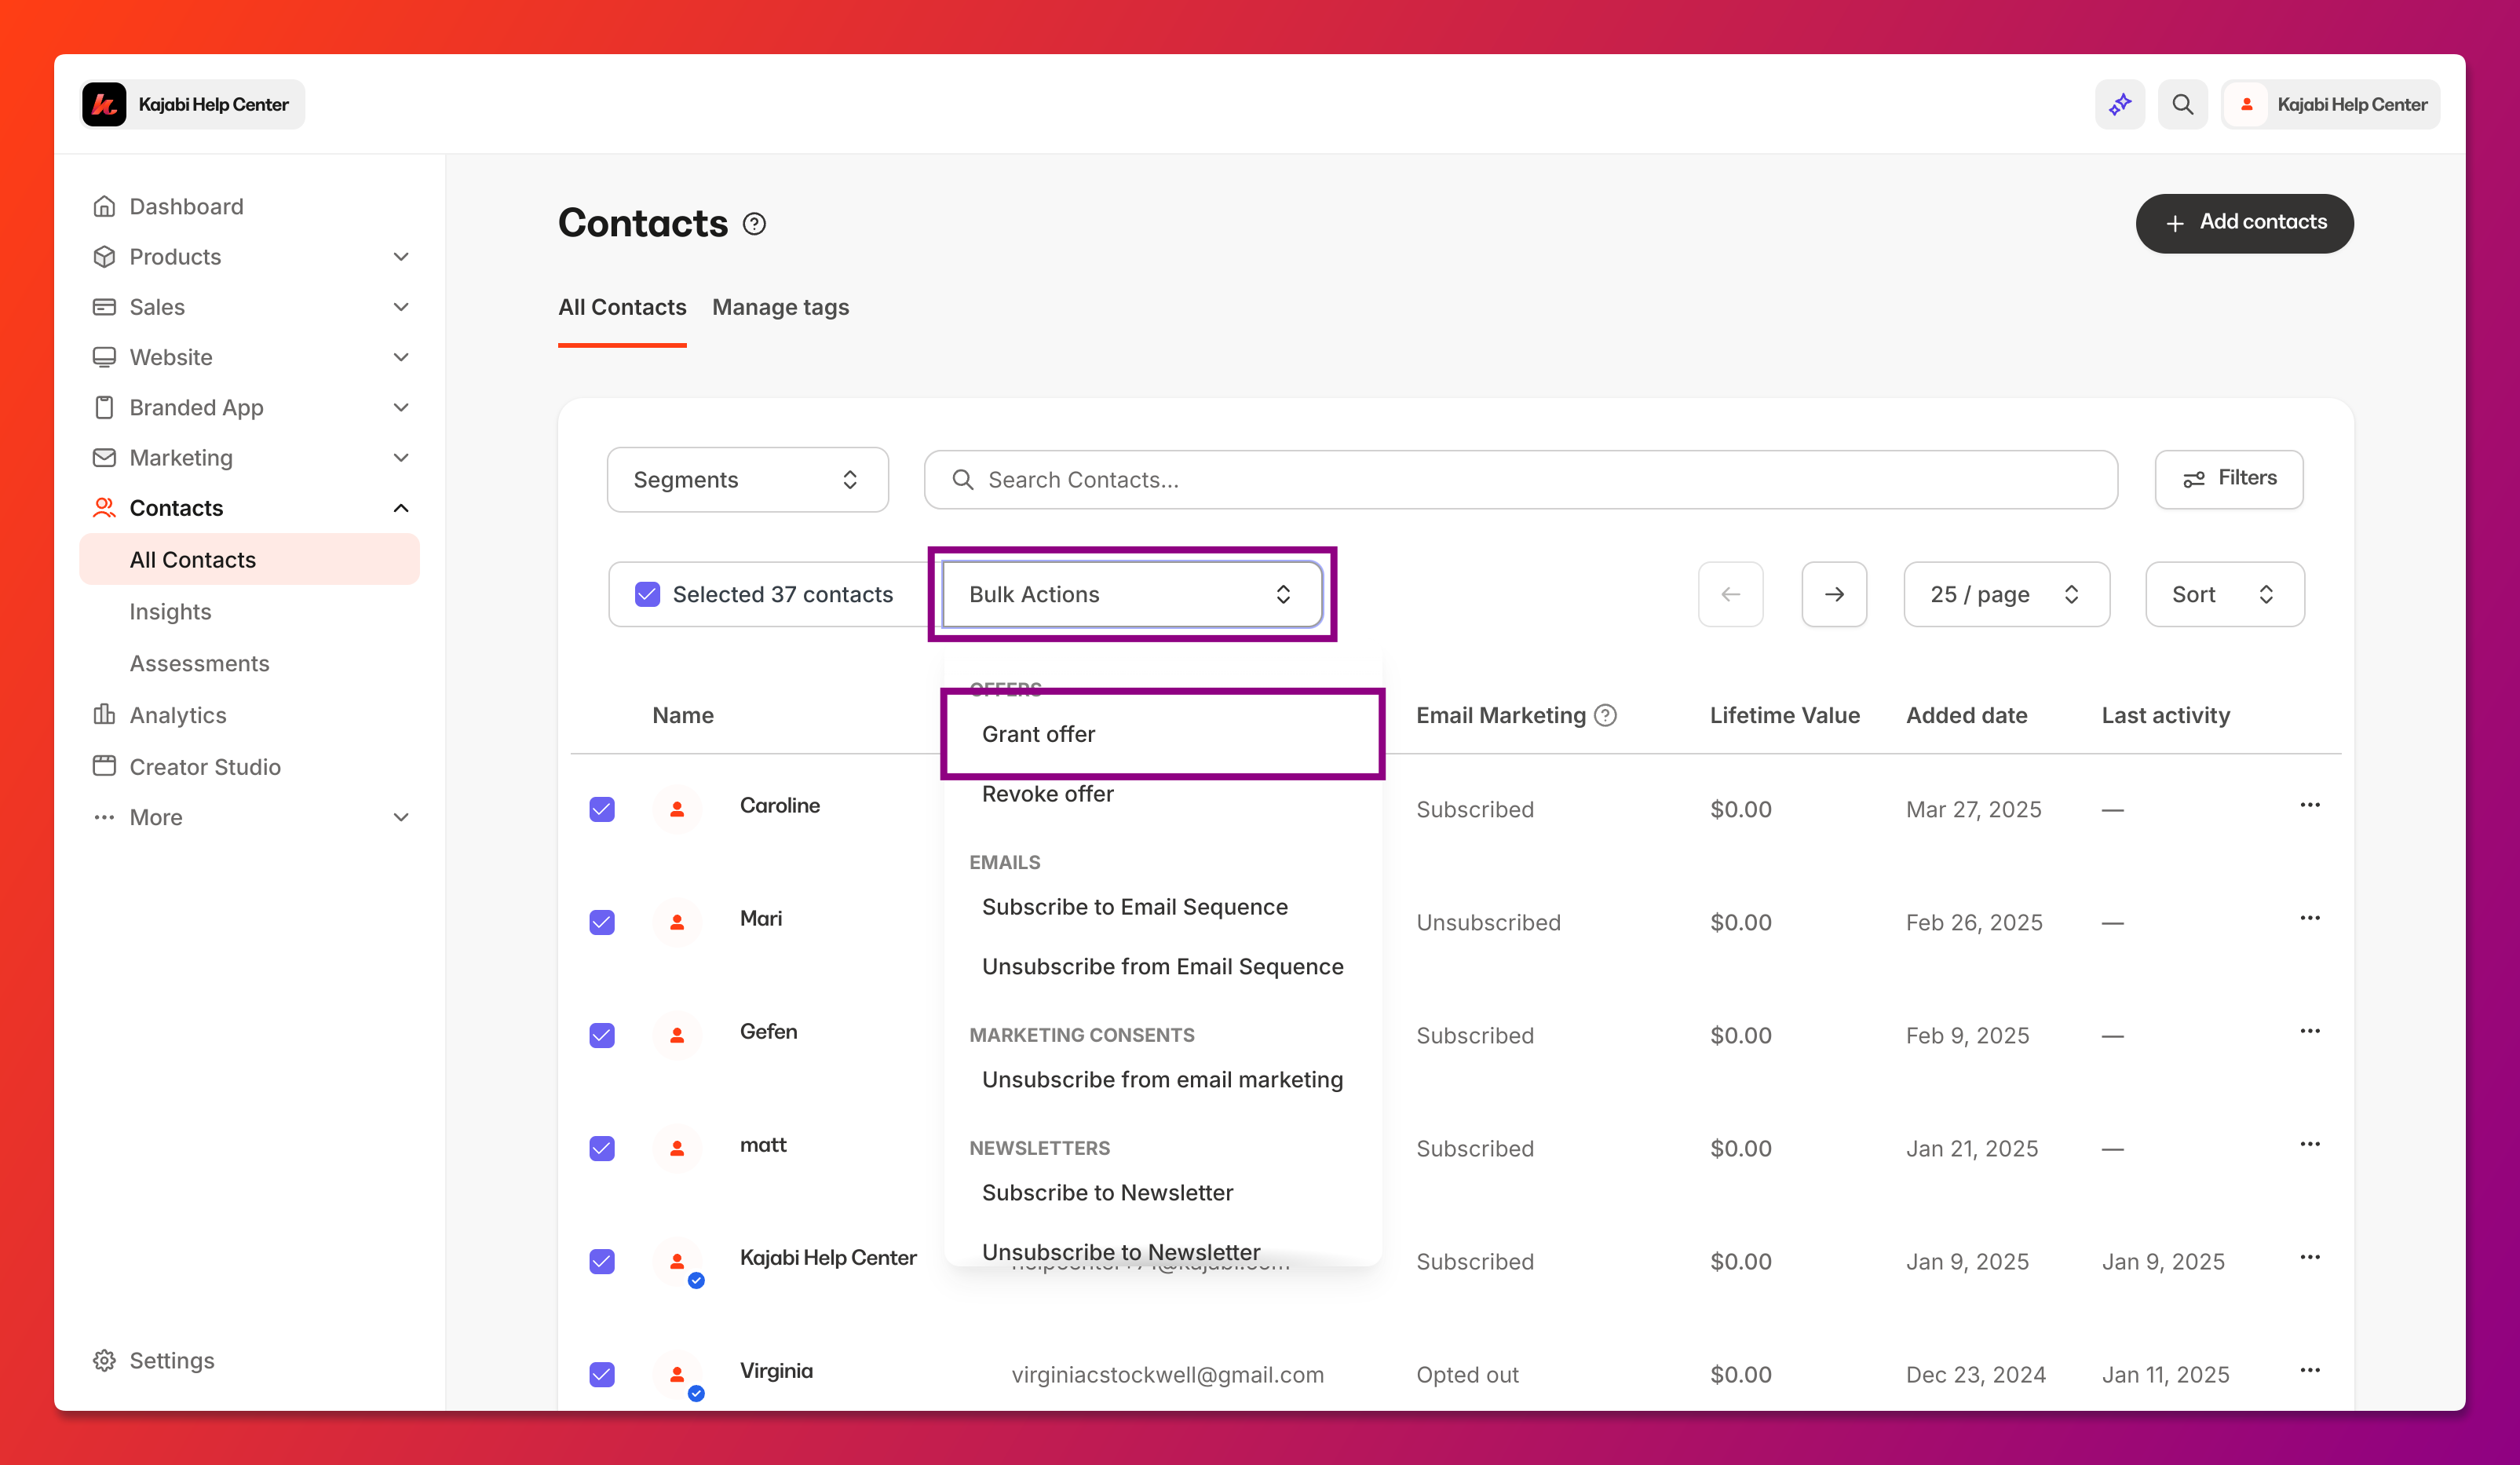Expand the Marketing sidebar chevron

(401, 458)
